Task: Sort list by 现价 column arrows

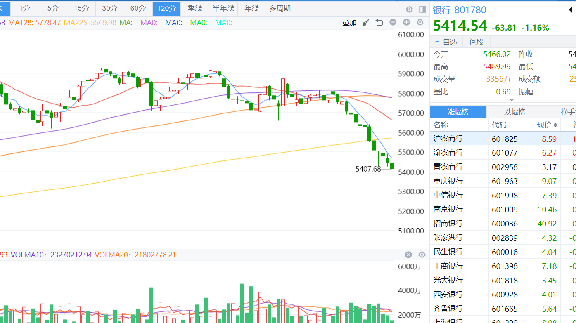Action: [555, 125]
